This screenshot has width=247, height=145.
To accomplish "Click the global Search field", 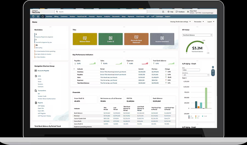I will 100,12.
